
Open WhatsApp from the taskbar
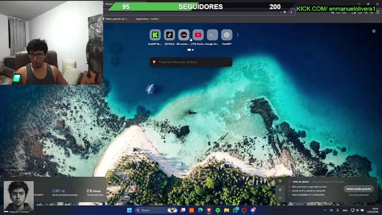pos(235,210)
